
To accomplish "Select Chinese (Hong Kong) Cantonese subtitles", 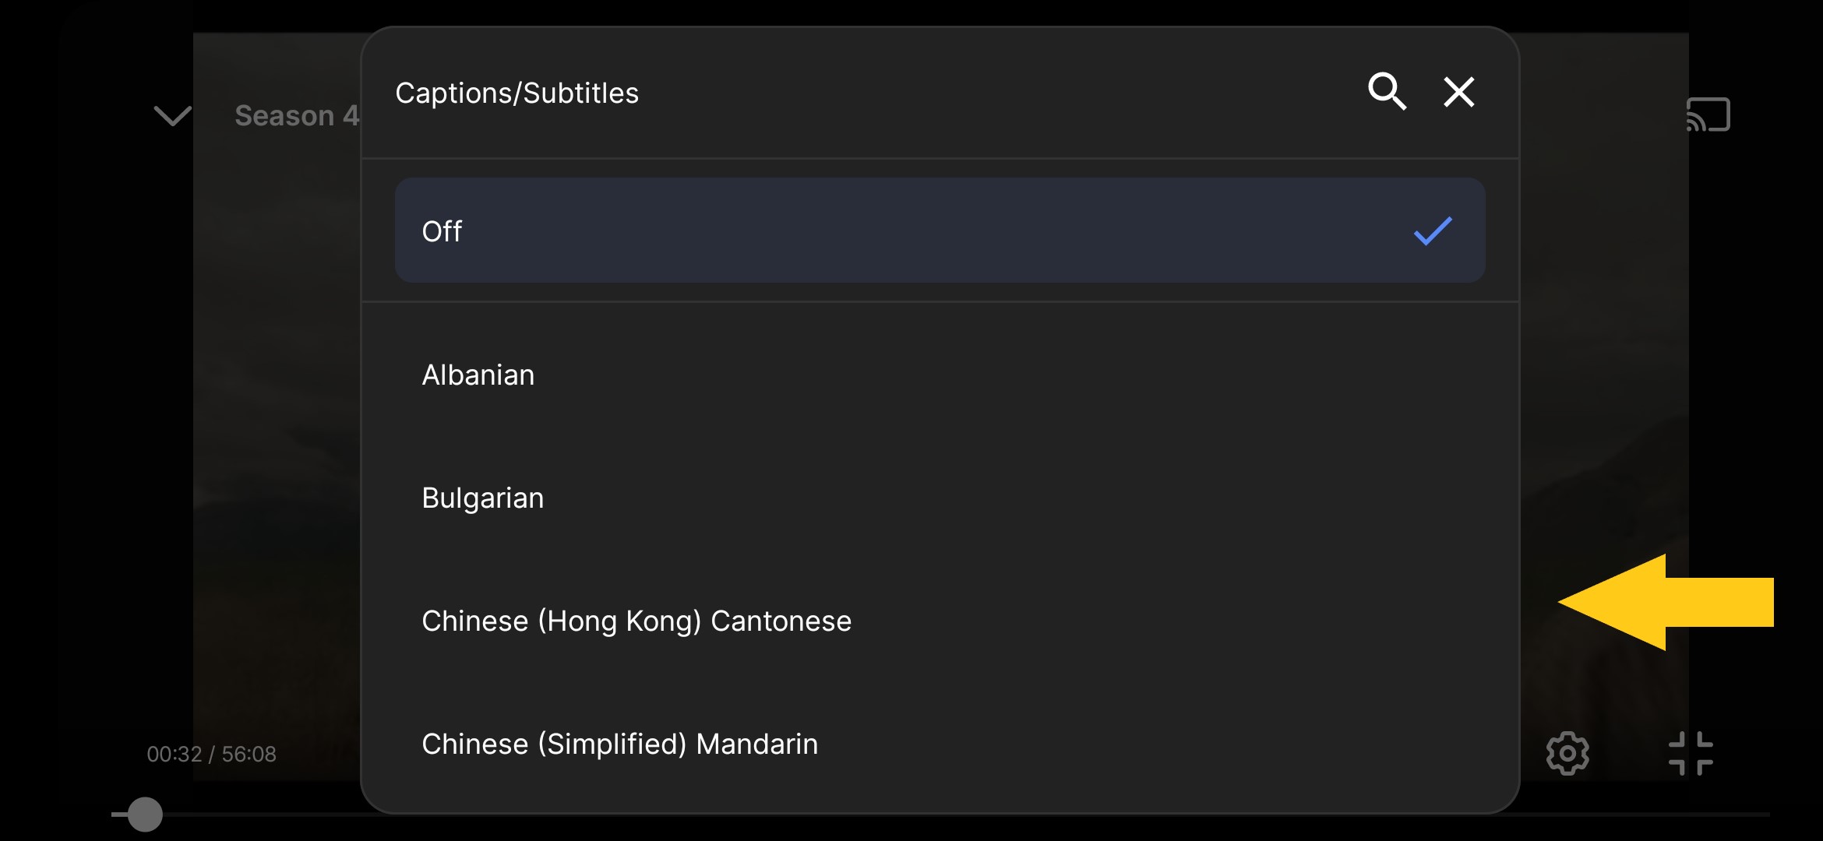I will tap(940, 621).
